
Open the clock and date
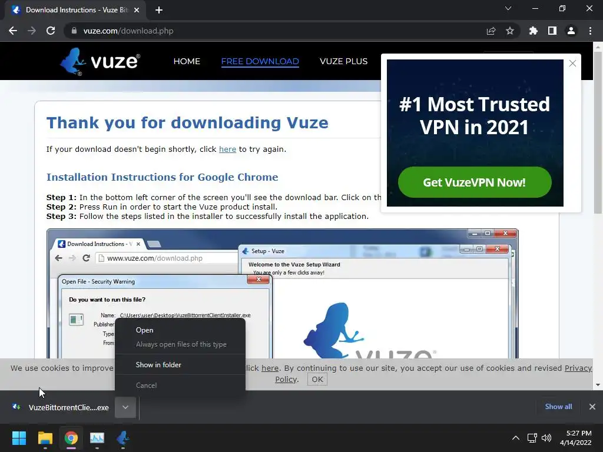576,438
